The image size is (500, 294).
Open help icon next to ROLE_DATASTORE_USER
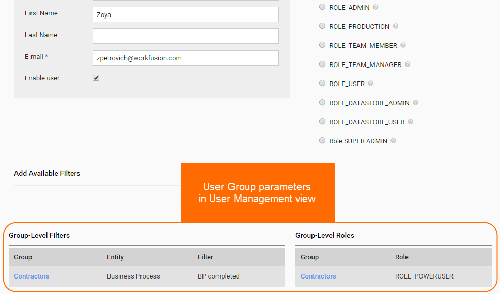click(411, 121)
